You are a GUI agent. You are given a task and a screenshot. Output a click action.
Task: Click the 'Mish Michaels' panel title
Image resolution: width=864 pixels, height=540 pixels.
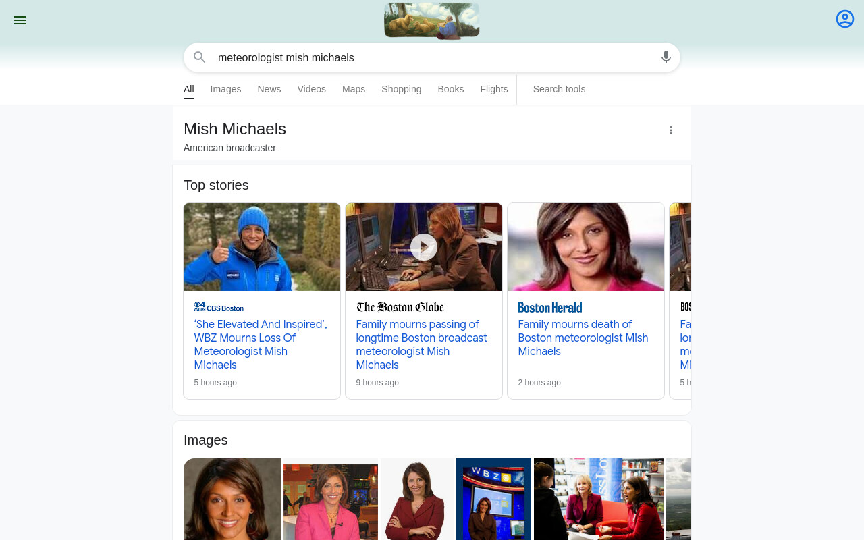(x=235, y=129)
